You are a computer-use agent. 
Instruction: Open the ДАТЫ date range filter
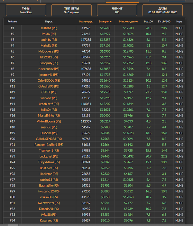[162, 10]
